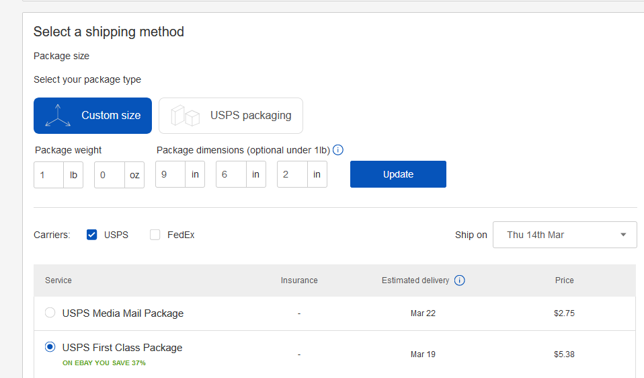Click the Service column header
This screenshot has height=378, width=644.
tap(58, 280)
